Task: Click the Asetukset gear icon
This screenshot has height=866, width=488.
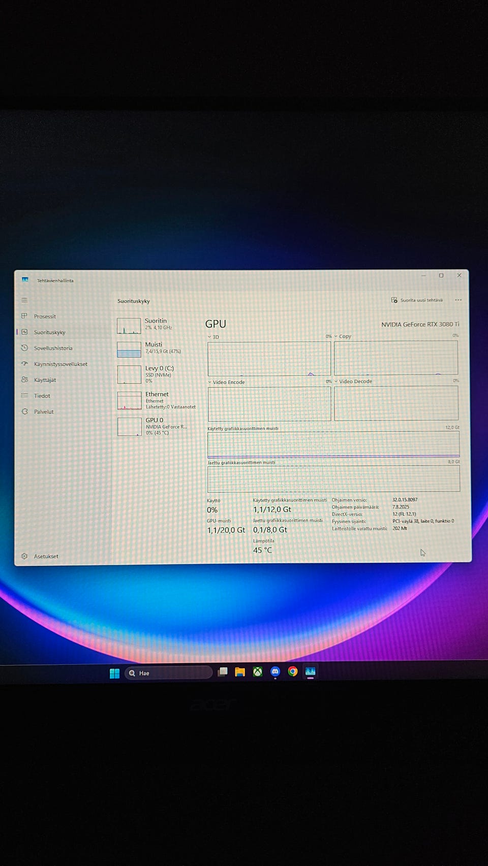Action: (x=24, y=556)
